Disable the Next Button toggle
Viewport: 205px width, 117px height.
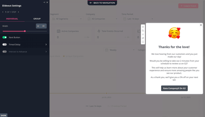point(5,37)
